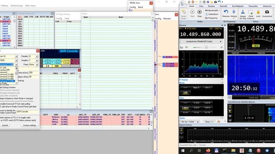Click Select Radio in the ribbon
This screenshot has height=154, width=275.
coord(183,14)
